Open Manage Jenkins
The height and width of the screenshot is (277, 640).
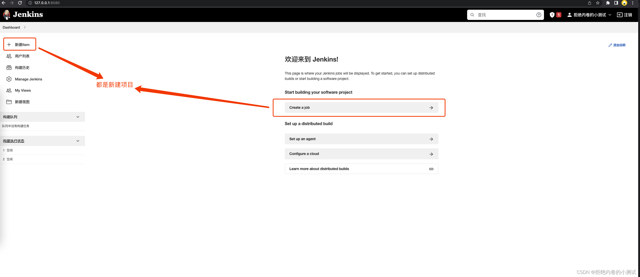pyautogui.click(x=28, y=79)
